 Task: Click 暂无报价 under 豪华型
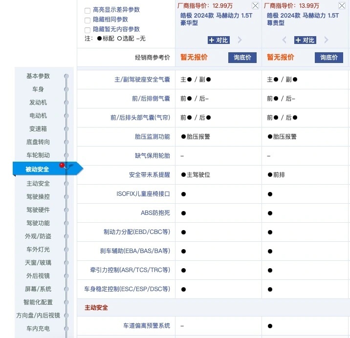(194, 57)
